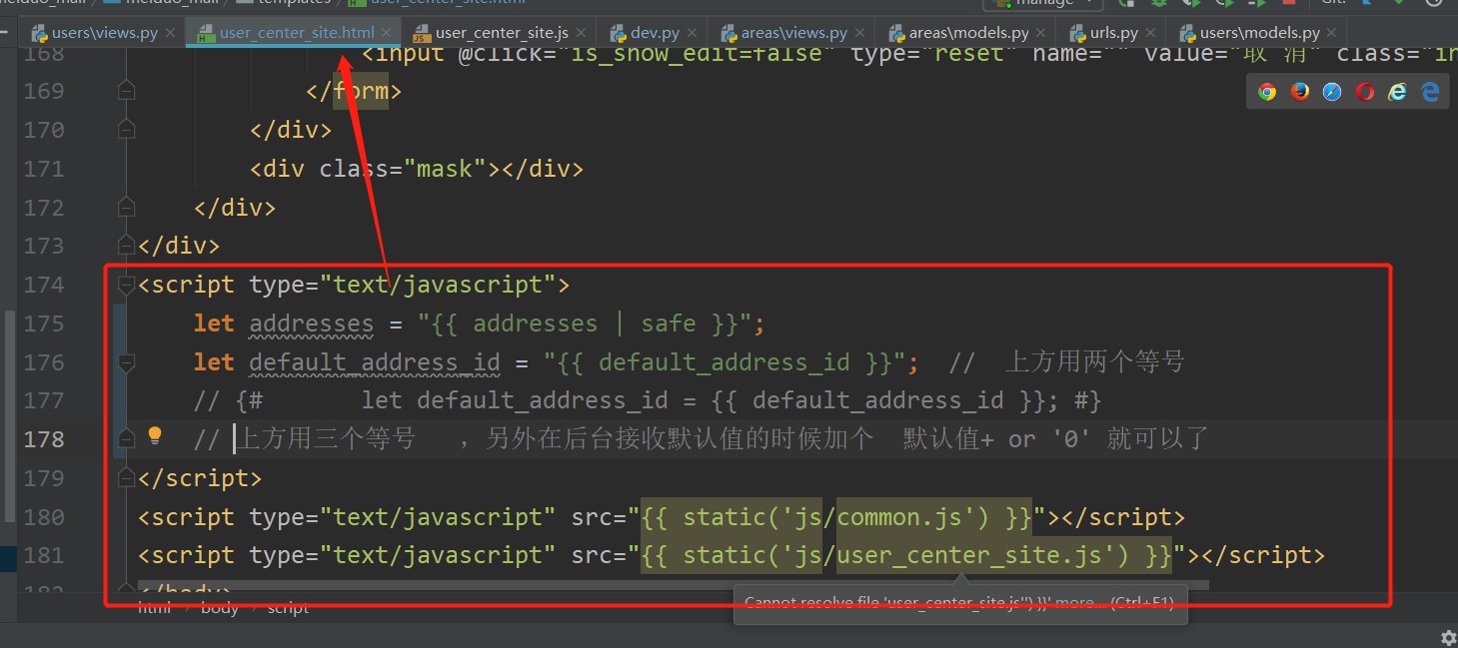This screenshot has width=1458, height=648.
Task: Click the vertical scrollbar at left edge
Action: (x=9, y=414)
